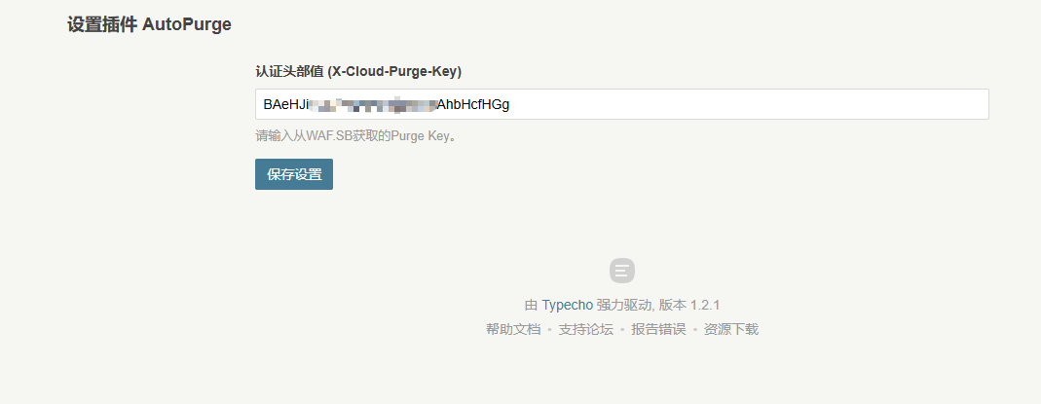Open the 报告错误 report bug link
The width and height of the screenshot is (1041, 404).
pos(658,329)
